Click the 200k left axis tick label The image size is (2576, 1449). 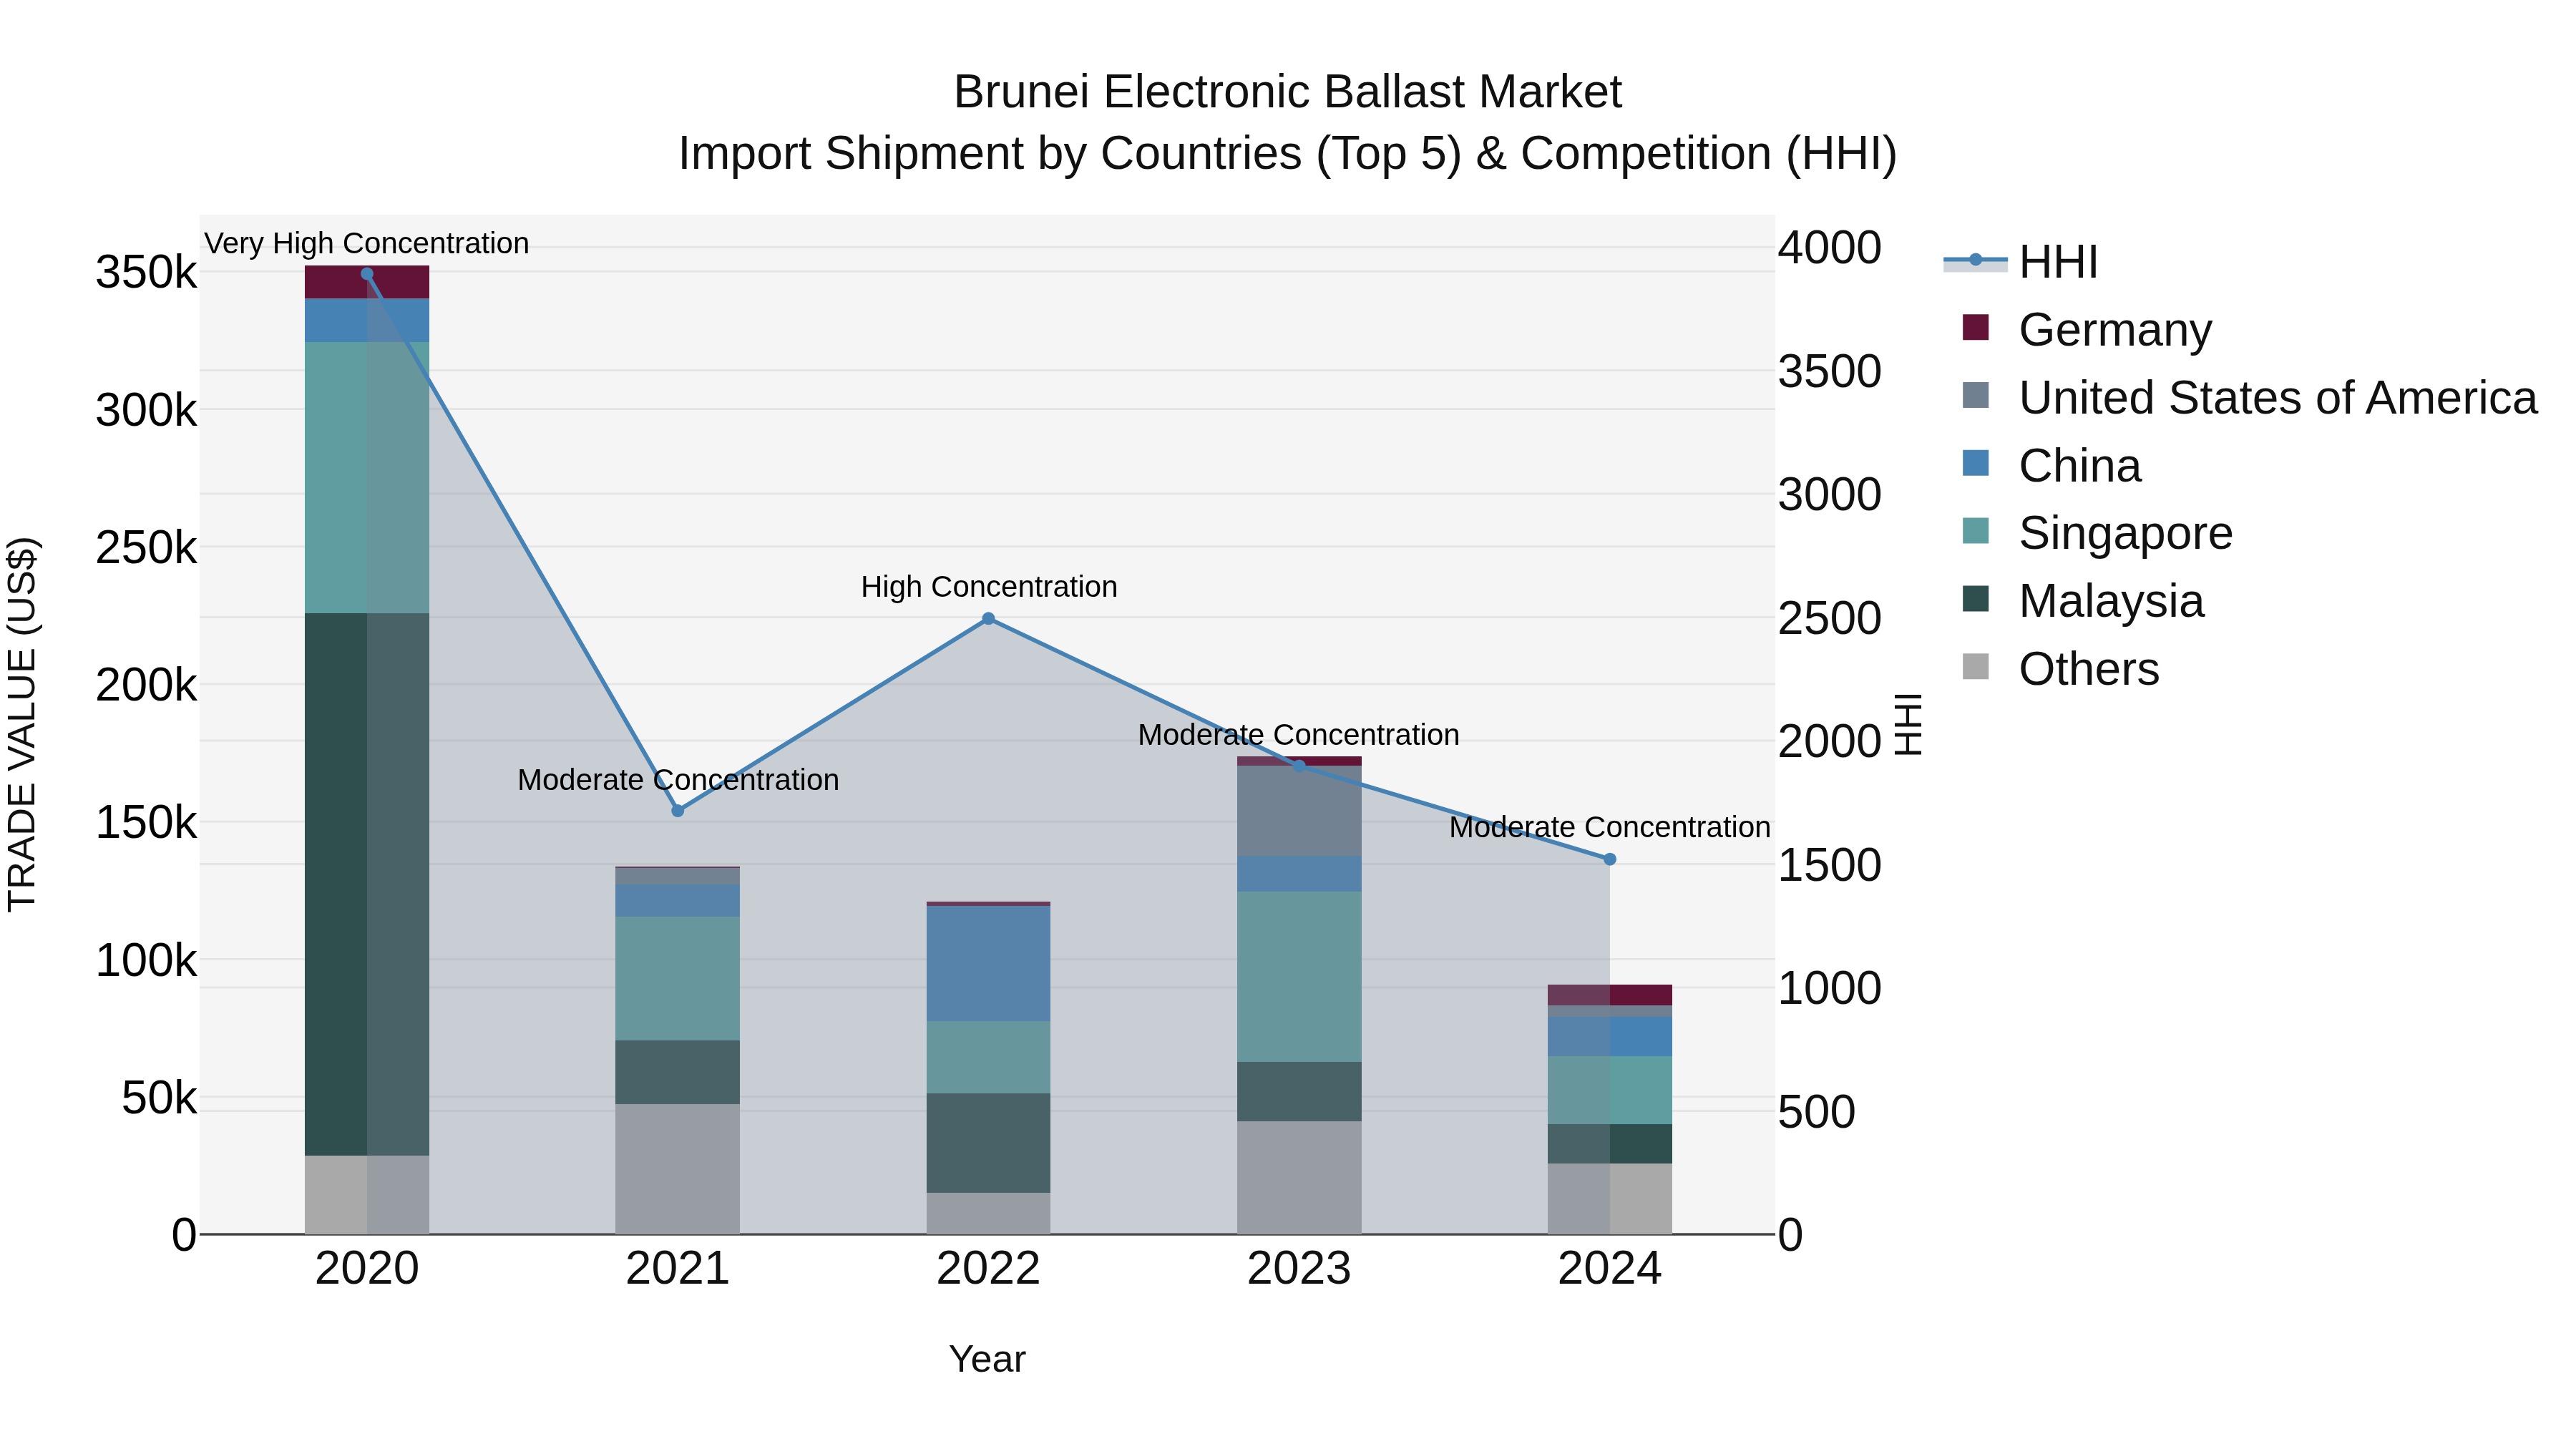click(146, 686)
